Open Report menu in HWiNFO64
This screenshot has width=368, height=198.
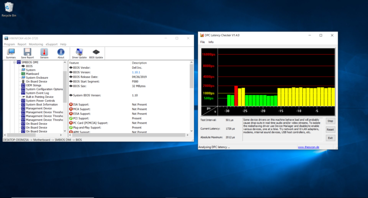click(22, 44)
